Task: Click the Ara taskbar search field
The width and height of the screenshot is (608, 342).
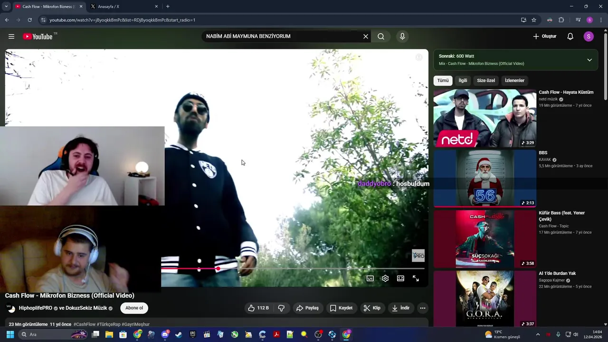Action: [x=53, y=335]
